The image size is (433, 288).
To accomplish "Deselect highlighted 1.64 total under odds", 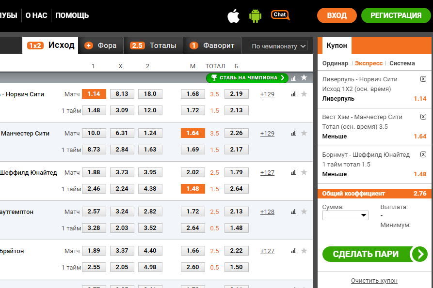I will pos(193,133).
